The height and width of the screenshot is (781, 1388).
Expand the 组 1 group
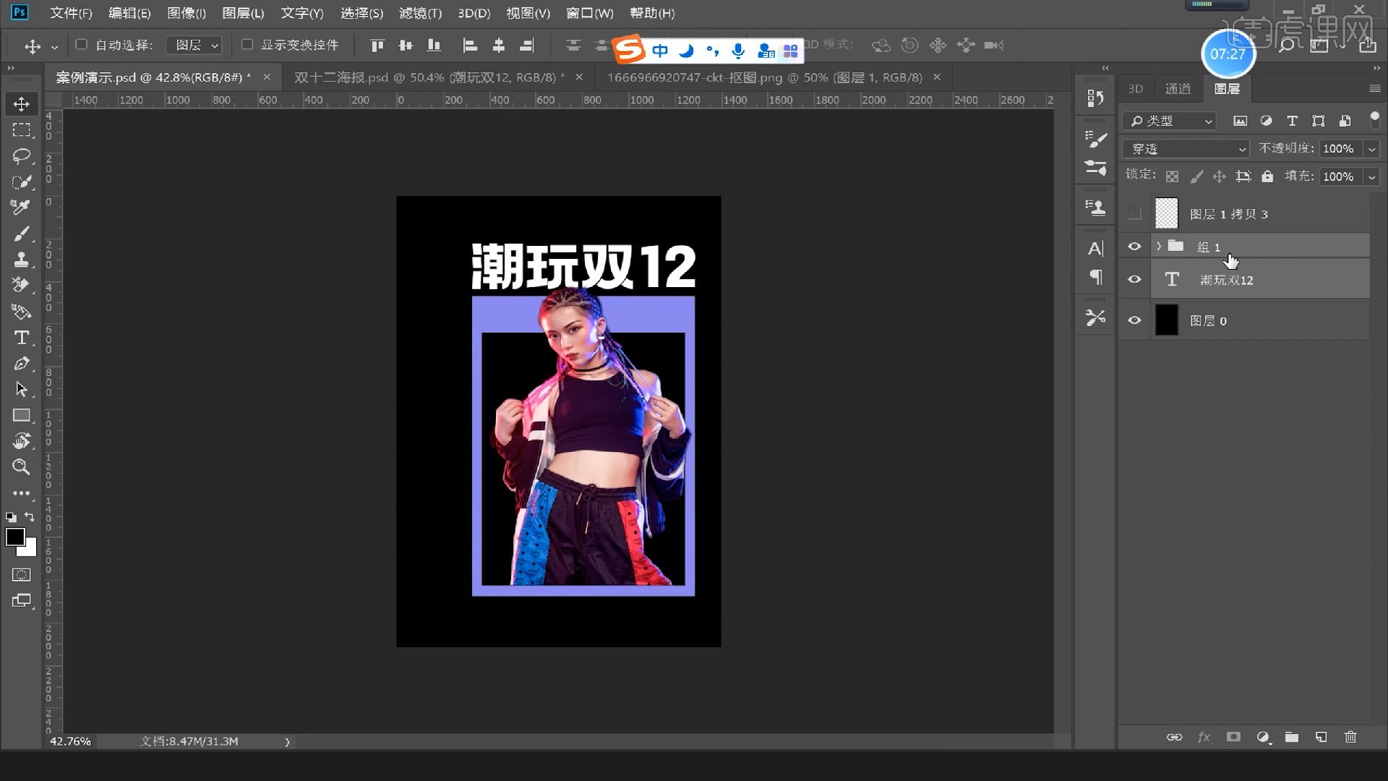click(1159, 247)
